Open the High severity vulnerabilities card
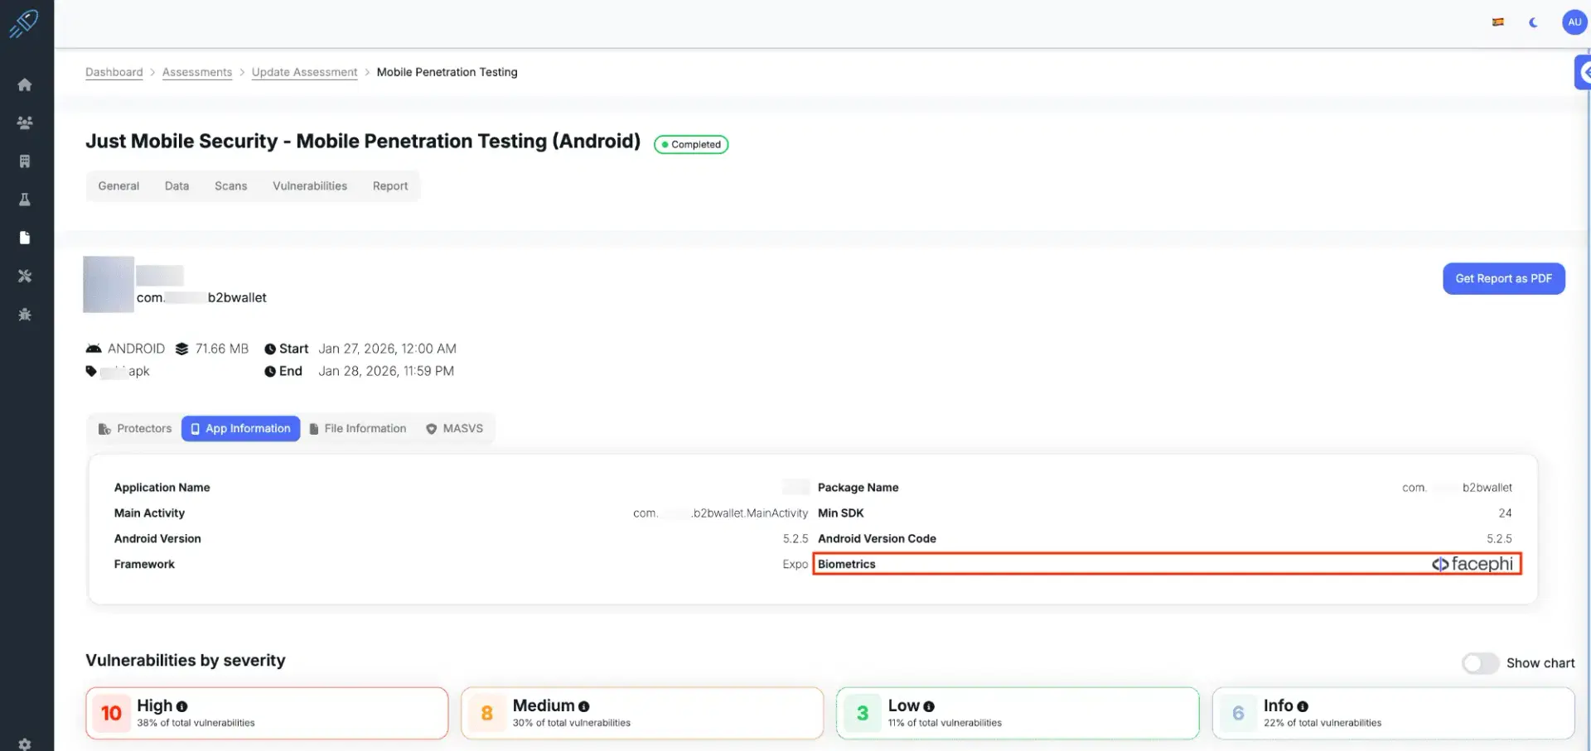The height and width of the screenshot is (751, 1591). [x=267, y=713]
